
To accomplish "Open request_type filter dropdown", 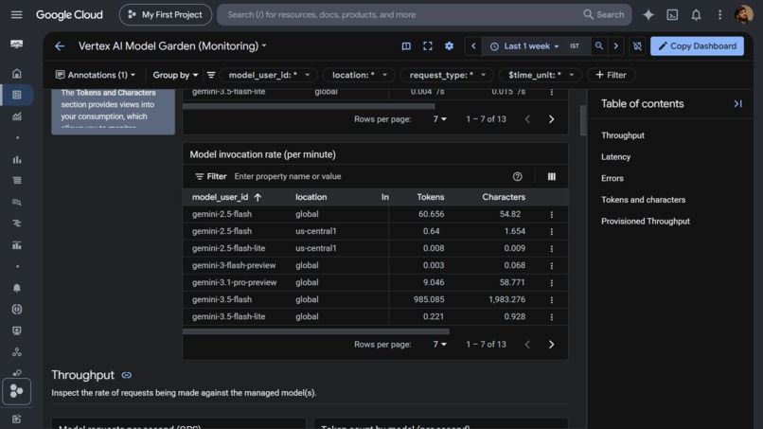I will tap(447, 75).
